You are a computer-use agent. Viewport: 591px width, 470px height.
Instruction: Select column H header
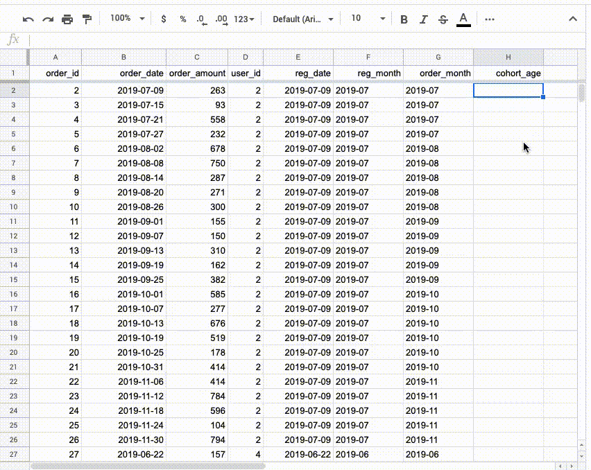[508, 58]
